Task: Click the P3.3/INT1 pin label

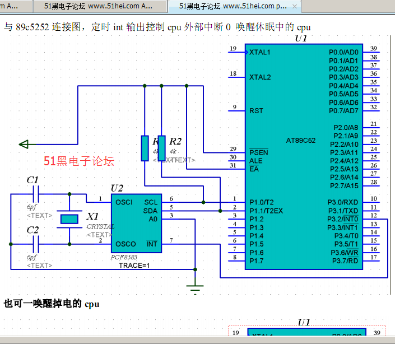Action: 342,227
